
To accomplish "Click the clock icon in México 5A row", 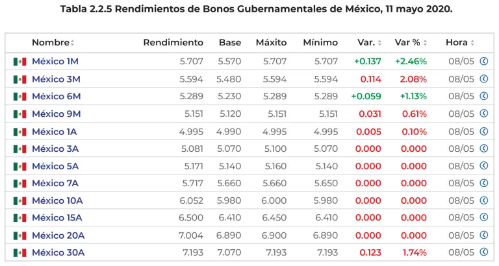I will click(483, 165).
